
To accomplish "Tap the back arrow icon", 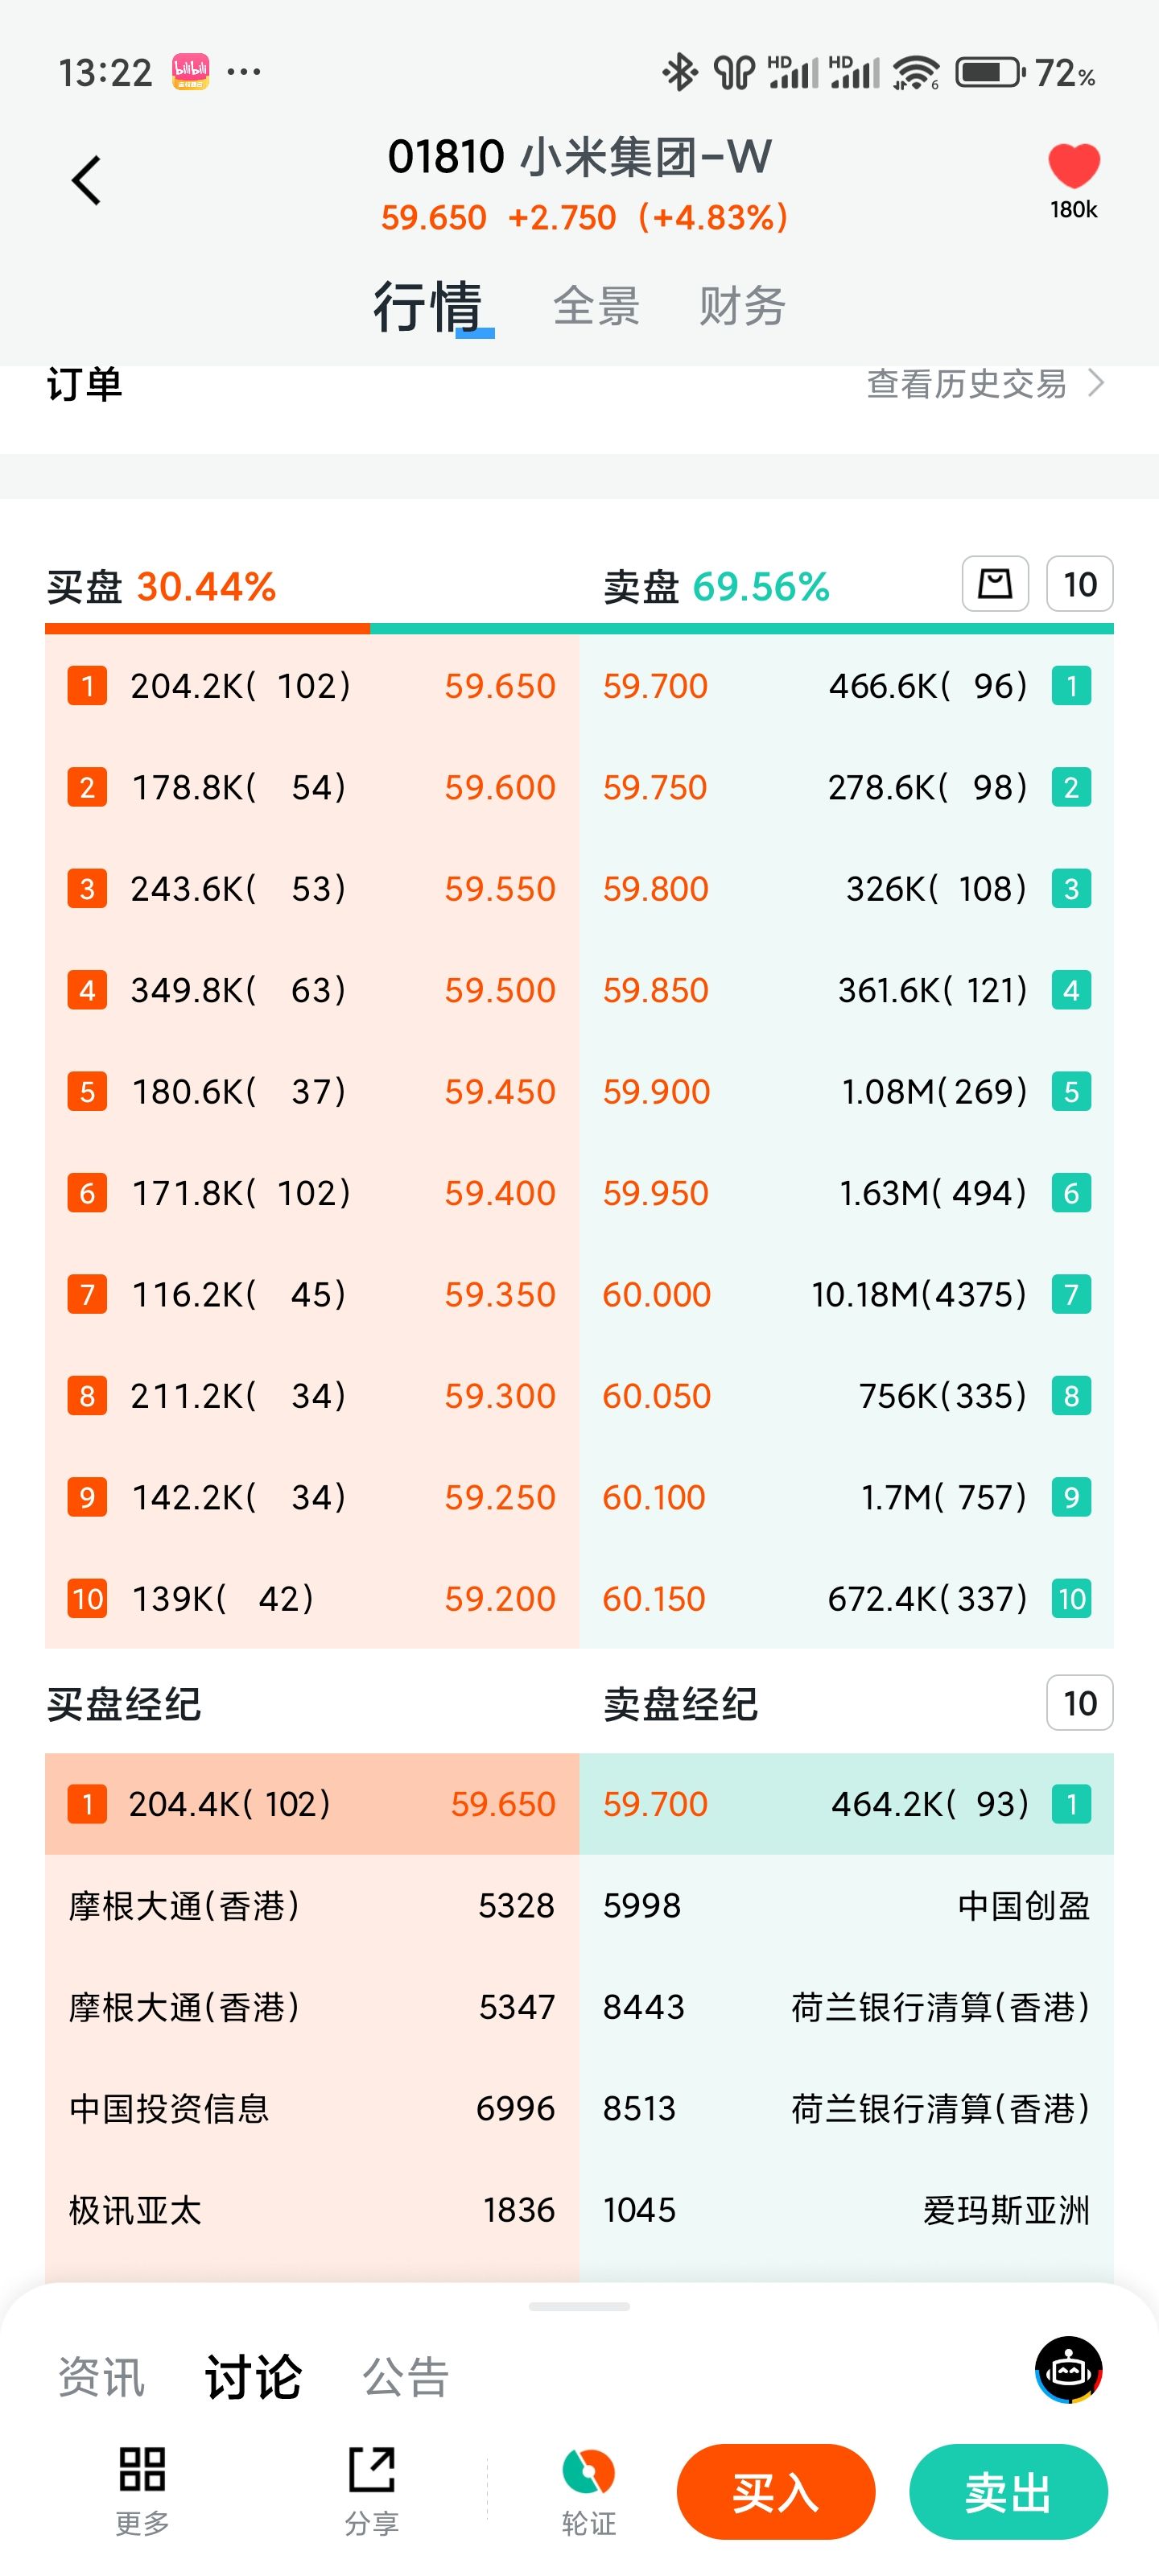I will point(87,181).
